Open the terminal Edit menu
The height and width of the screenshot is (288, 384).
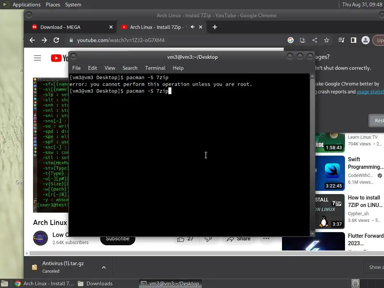pos(92,68)
